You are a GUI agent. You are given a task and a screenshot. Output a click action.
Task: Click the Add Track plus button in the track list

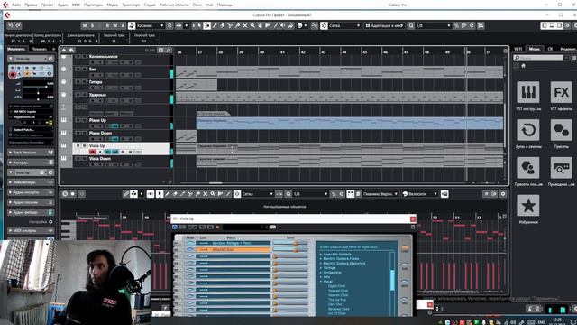click(x=64, y=51)
